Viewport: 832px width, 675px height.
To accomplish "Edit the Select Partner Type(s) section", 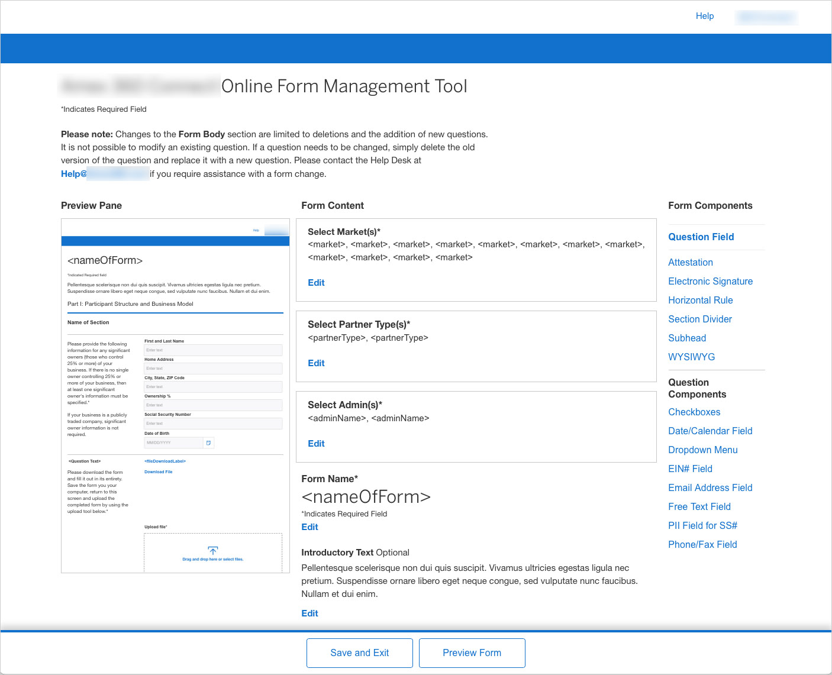I will click(316, 363).
